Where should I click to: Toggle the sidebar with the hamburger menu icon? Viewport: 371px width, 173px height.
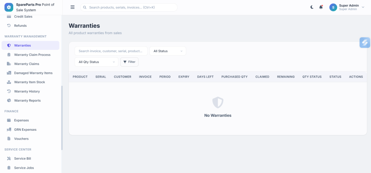(73, 7)
